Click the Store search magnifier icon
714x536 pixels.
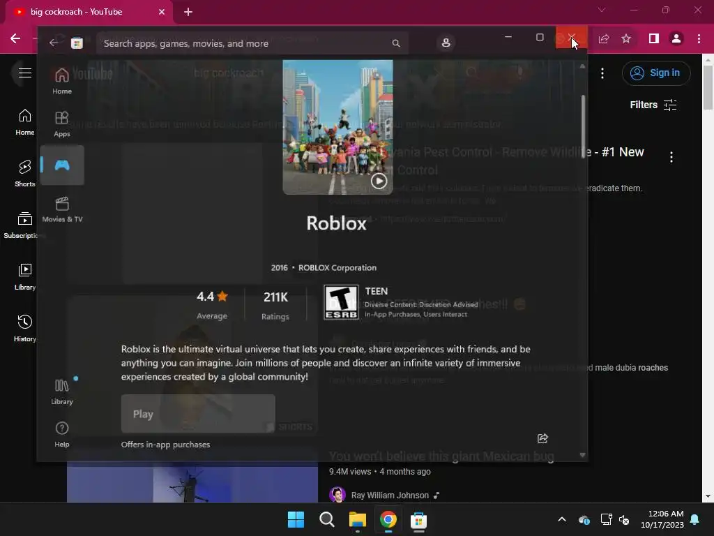coord(396,43)
